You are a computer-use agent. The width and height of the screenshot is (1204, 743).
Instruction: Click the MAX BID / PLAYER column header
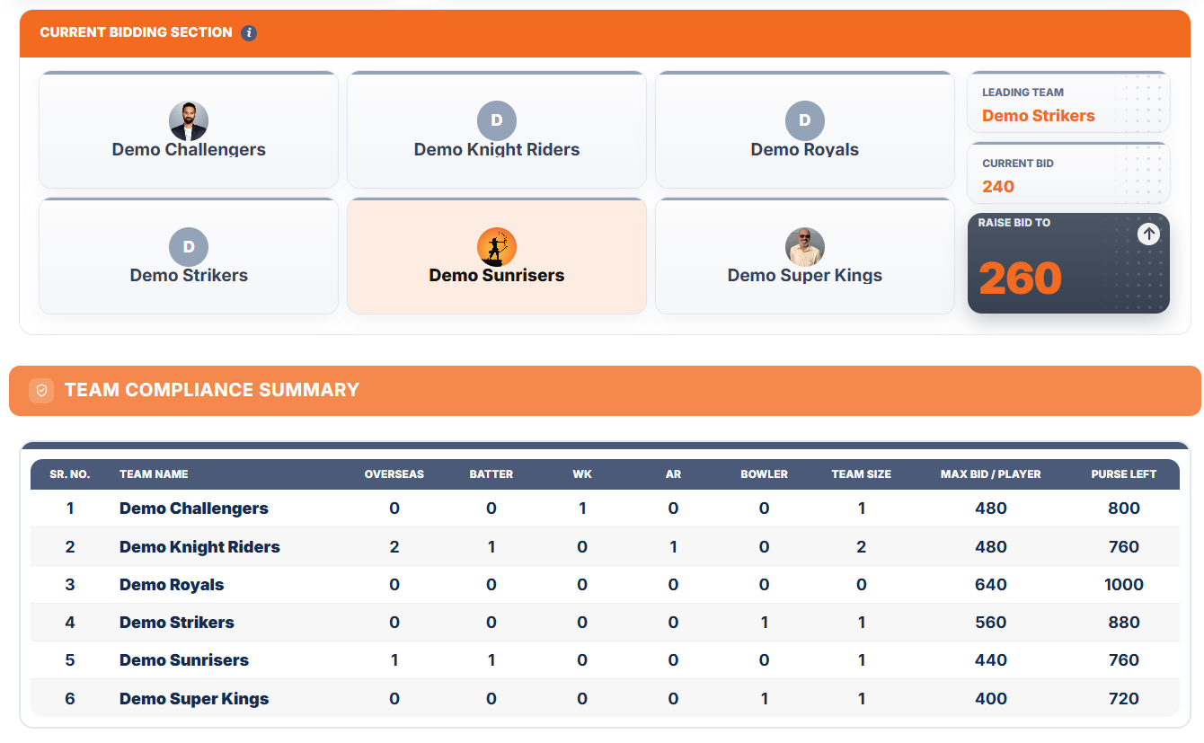click(991, 474)
